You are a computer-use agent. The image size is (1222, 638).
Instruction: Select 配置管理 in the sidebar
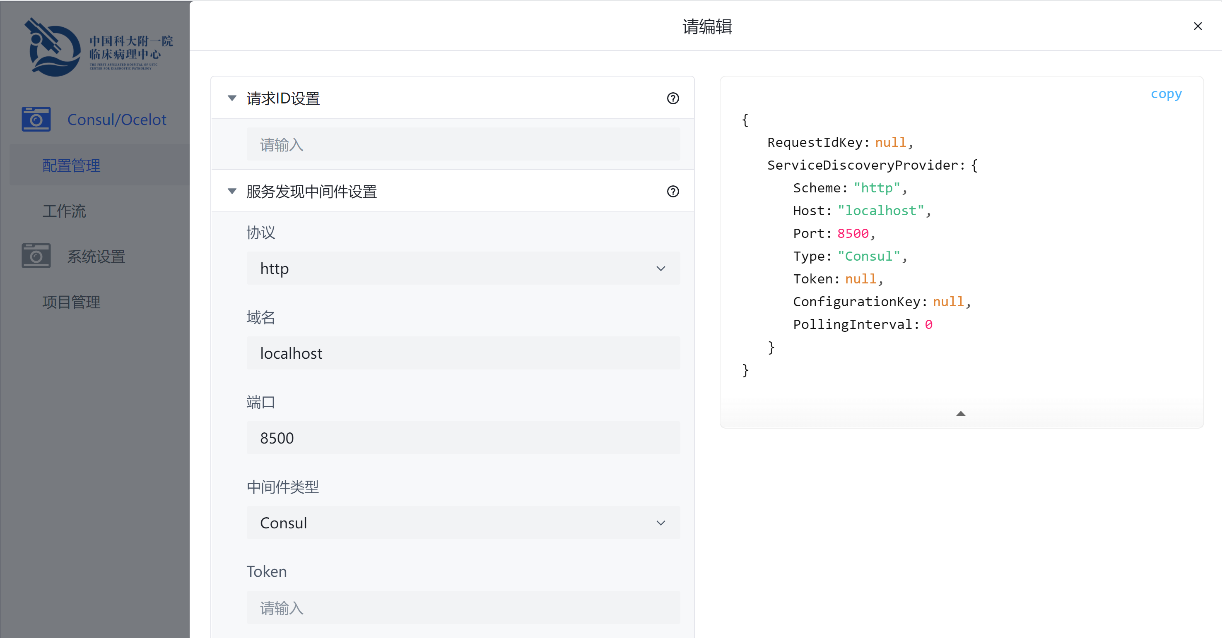click(71, 165)
